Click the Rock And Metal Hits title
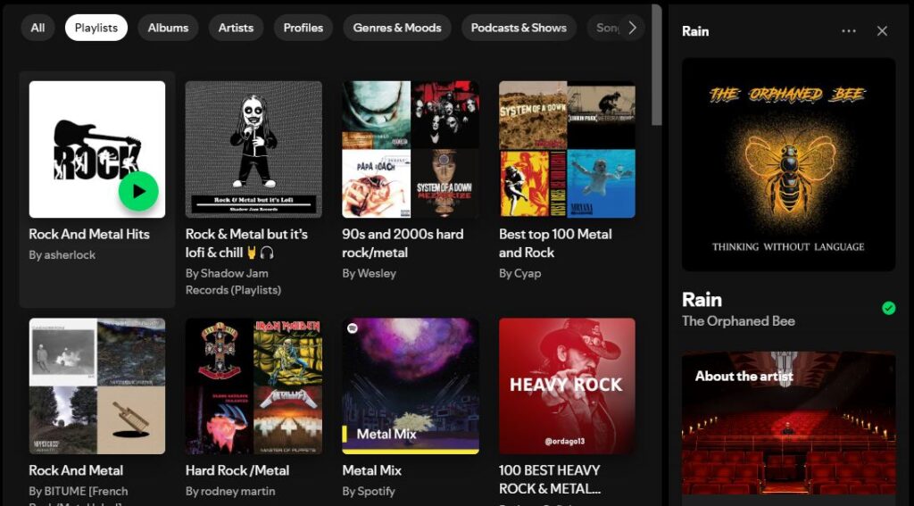914x506 pixels. 89,235
